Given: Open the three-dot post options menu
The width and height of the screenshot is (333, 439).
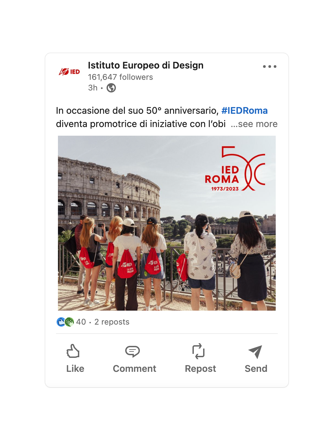Looking at the screenshot, I should (269, 67).
